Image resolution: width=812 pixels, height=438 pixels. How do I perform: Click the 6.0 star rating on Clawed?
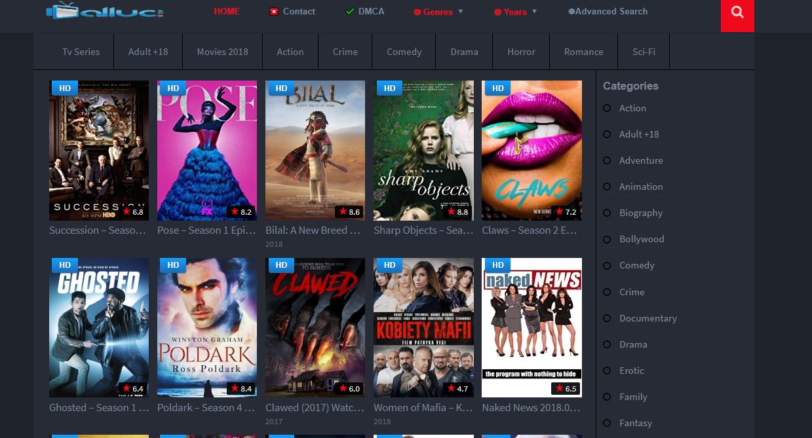[x=349, y=389]
